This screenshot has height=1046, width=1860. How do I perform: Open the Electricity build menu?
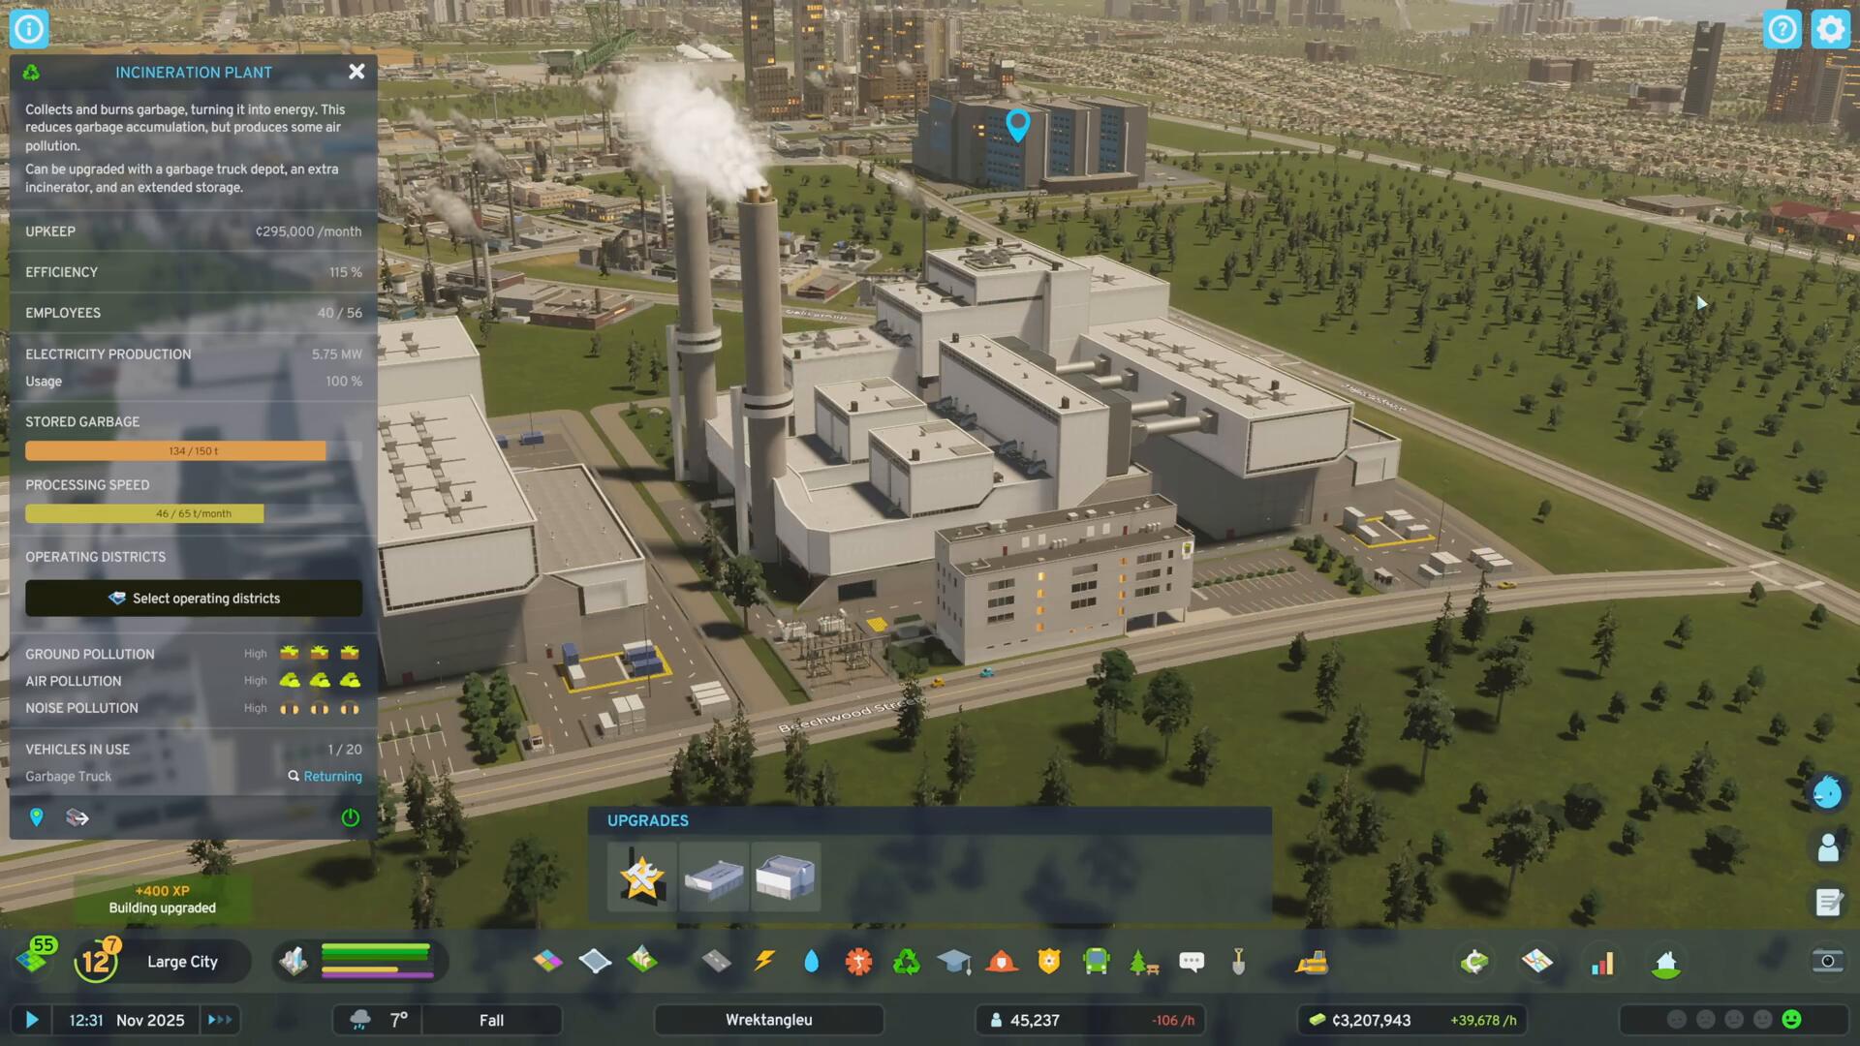[764, 962]
